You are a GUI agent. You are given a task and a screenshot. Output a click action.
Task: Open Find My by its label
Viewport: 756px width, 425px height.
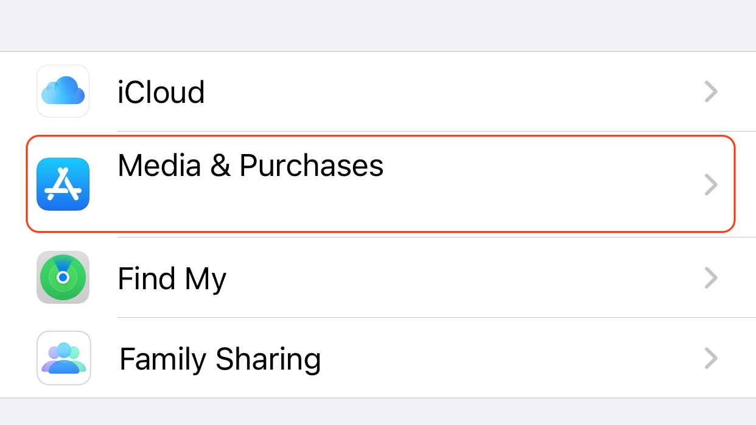[172, 279]
